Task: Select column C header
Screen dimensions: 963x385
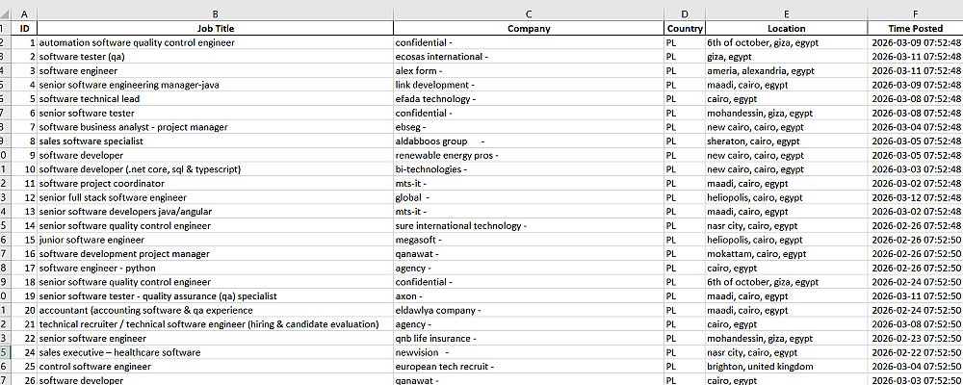Action: tap(529, 13)
